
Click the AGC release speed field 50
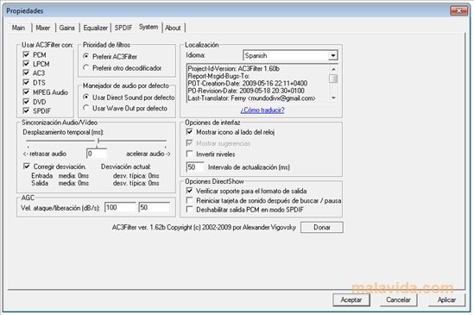pyautogui.click(x=155, y=207)
